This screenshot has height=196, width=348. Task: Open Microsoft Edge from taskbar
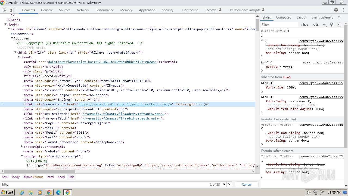[58, 192]
